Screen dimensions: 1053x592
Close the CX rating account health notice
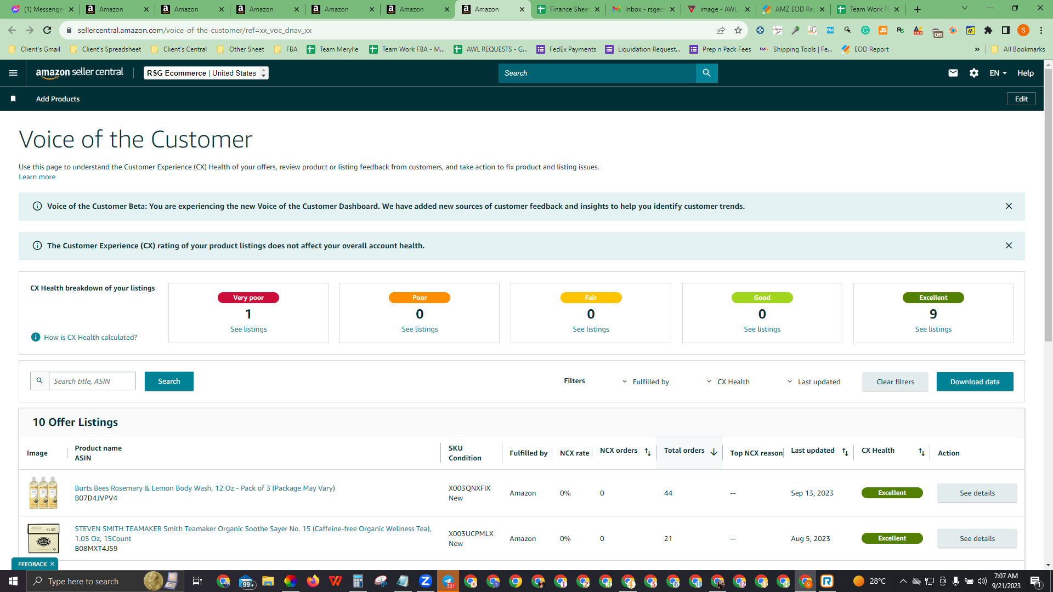(1009, 246)
